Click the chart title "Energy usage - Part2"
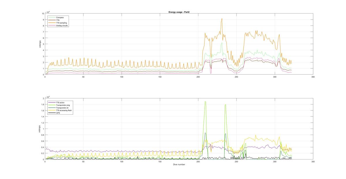 point(179,12)
